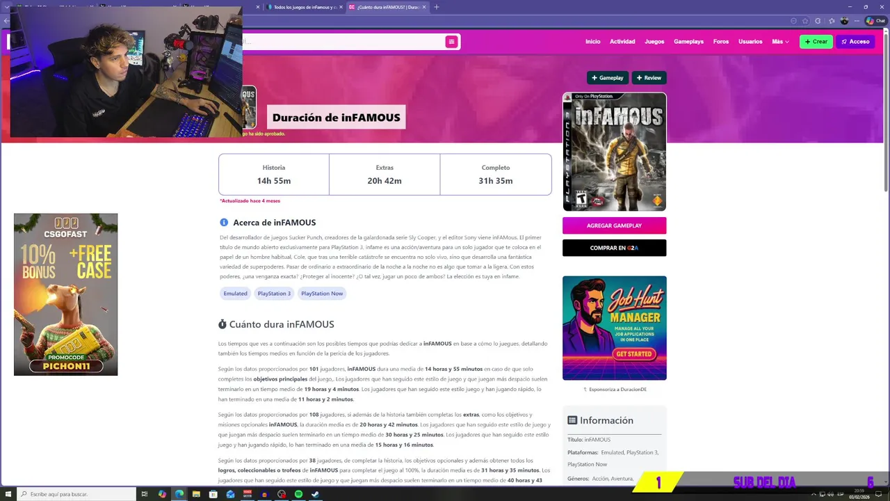The height and width of the screenshot is (501, 890).
Task: Click the purple Acceso button
Action: (855, 42)
